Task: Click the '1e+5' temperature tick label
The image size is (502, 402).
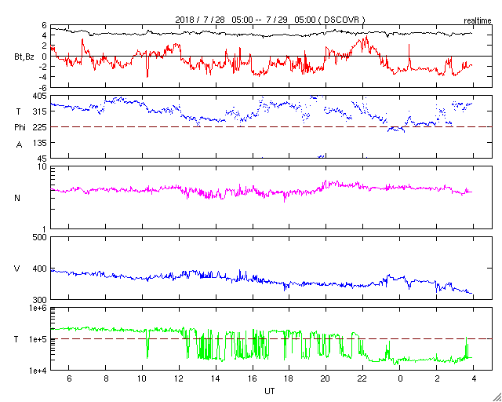Action: [38, 339]
